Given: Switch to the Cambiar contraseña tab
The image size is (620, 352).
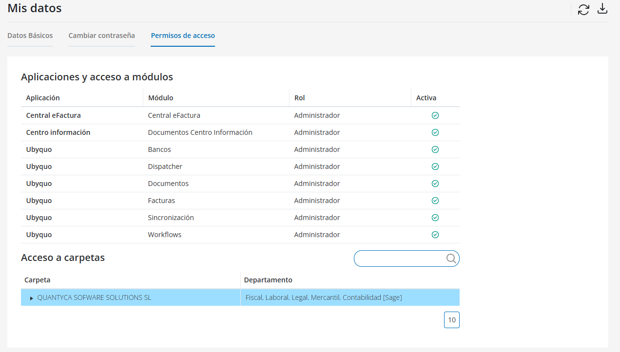Looking at the screenshot, I should (x=102, y=36).
